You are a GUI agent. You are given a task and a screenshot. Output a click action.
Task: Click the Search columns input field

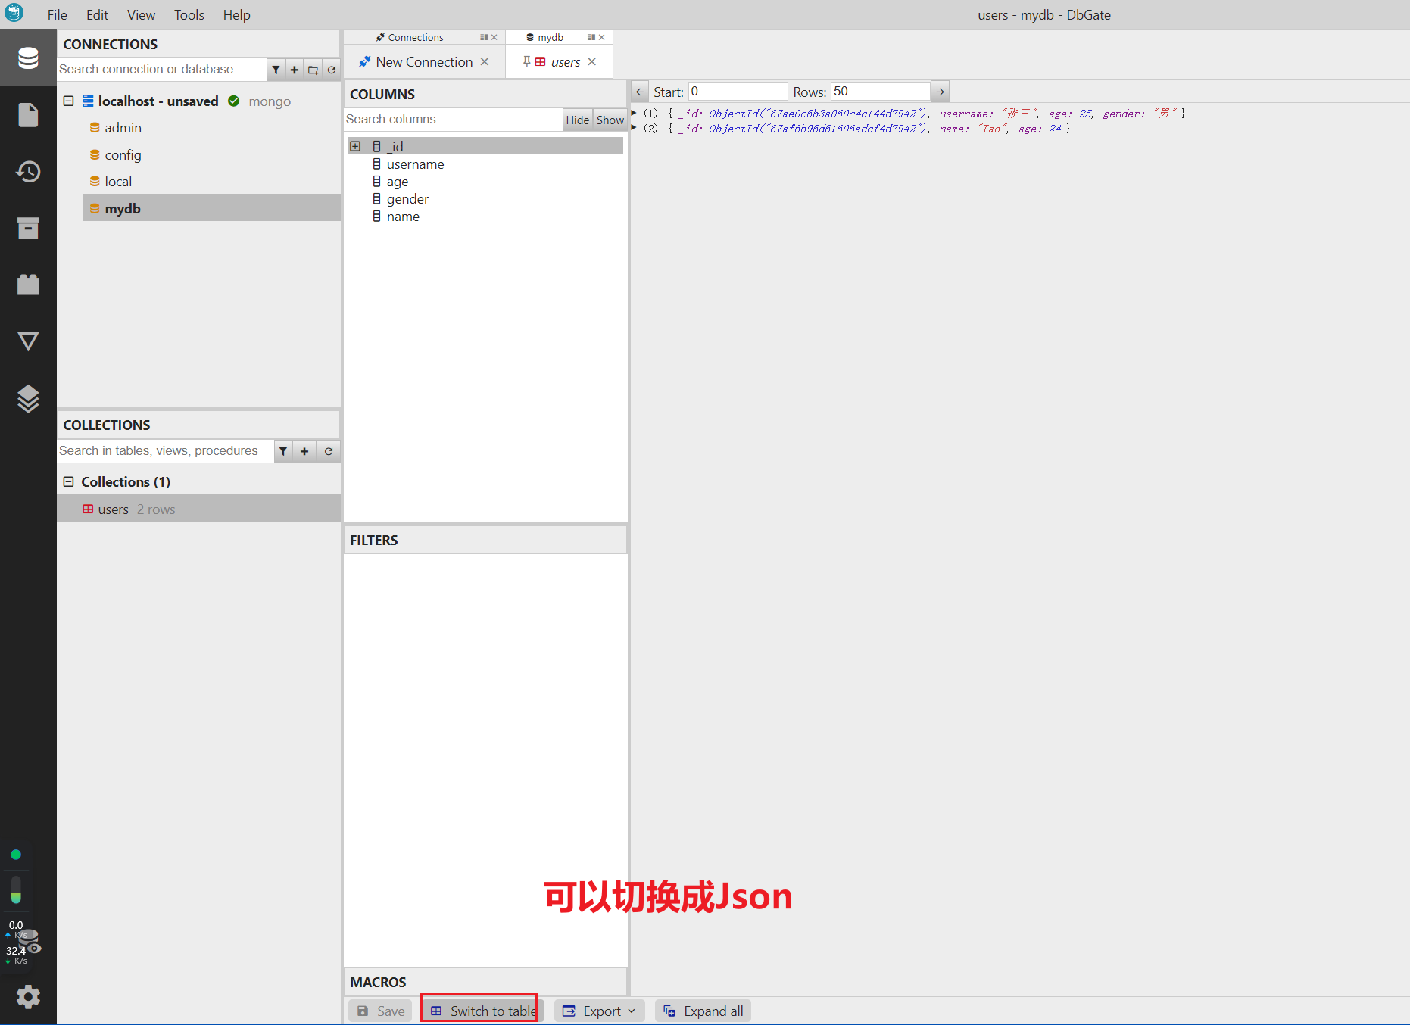pyautogui.click(x=452, y=120)
